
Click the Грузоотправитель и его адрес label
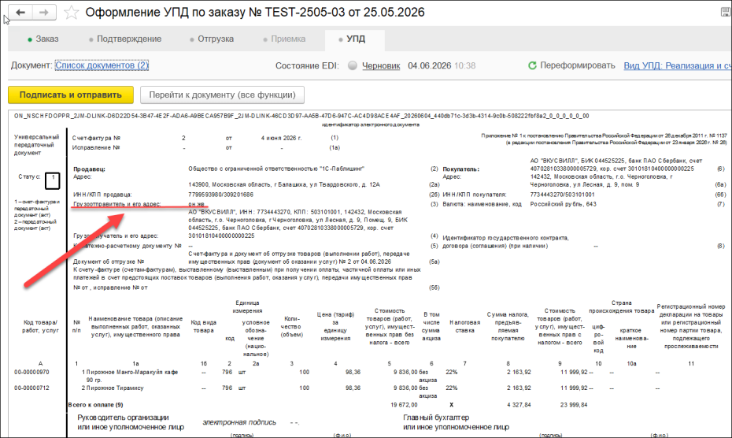[x=116, y=204]
